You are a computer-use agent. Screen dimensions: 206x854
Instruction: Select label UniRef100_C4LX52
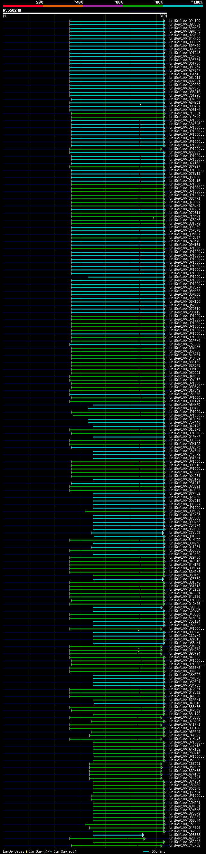click(184, 845)
